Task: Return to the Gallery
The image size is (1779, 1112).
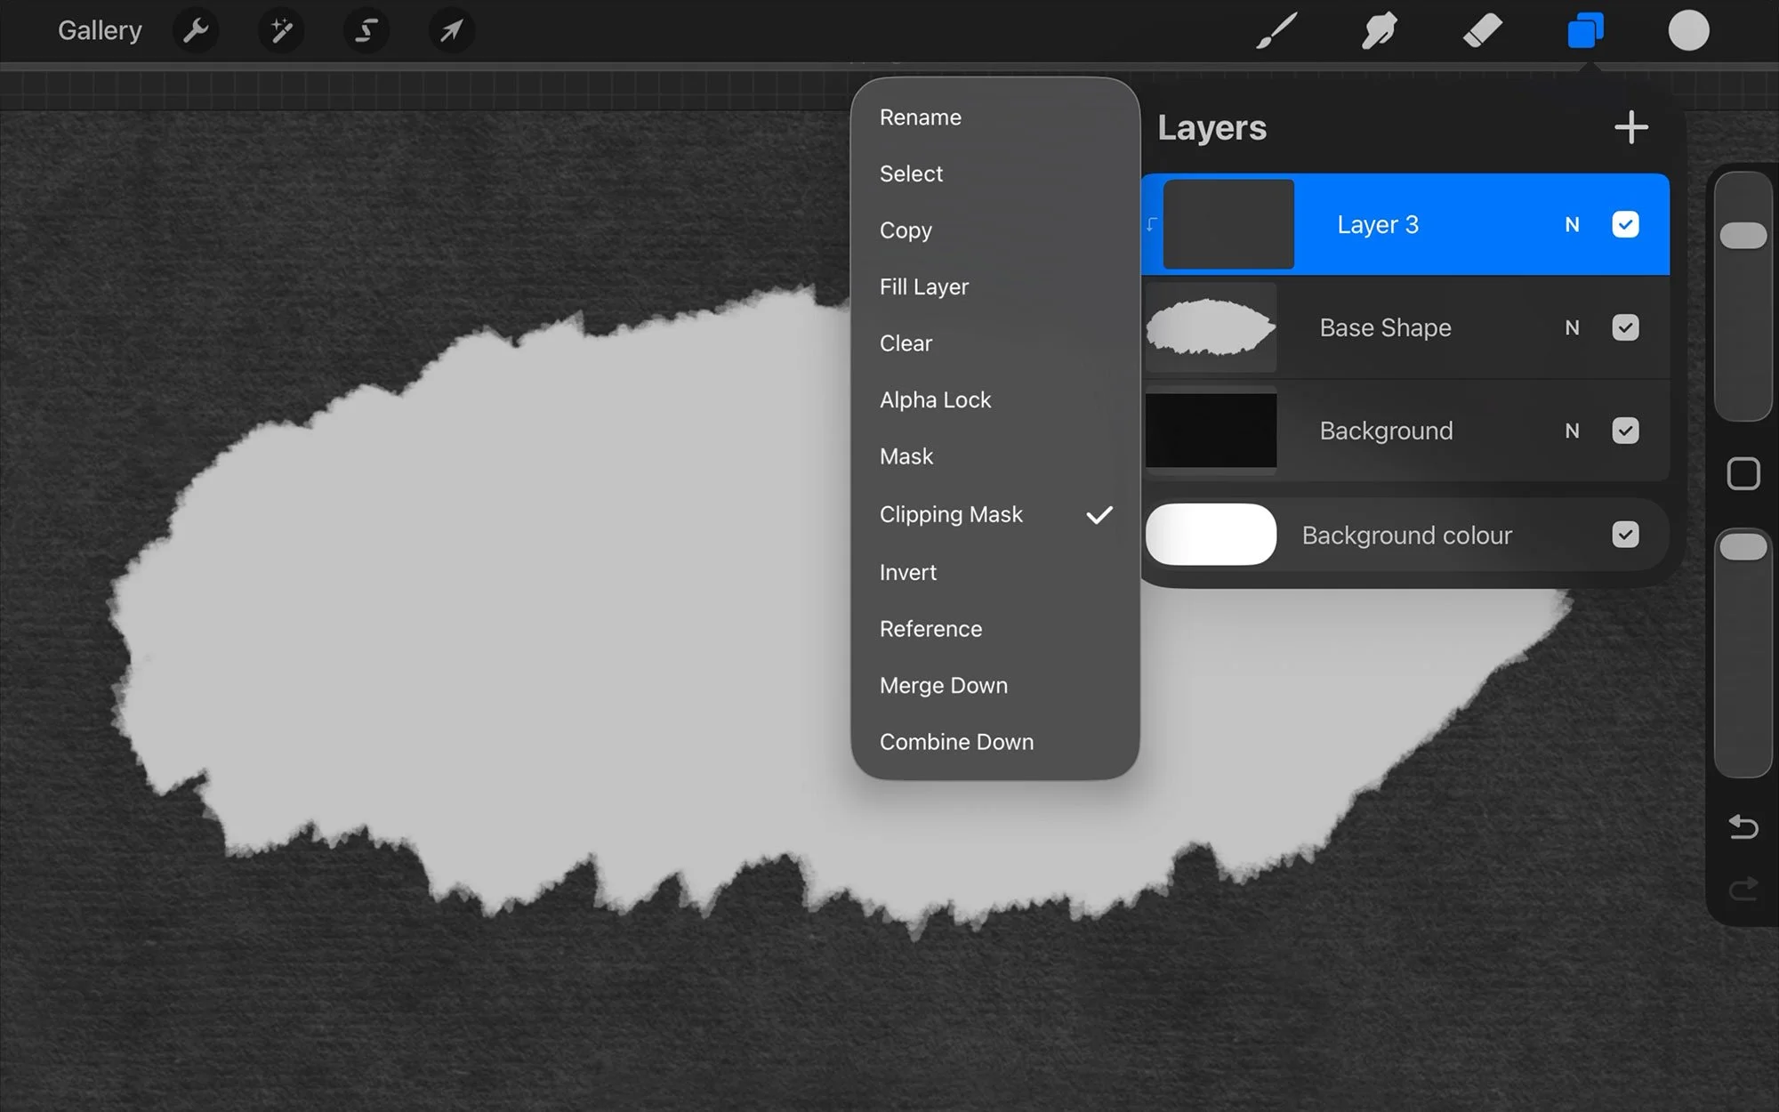Action: [x=100, y=31]
